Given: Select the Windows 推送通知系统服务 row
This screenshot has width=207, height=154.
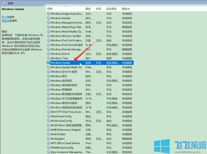Looking at the screenshot, I should (90, 94).
